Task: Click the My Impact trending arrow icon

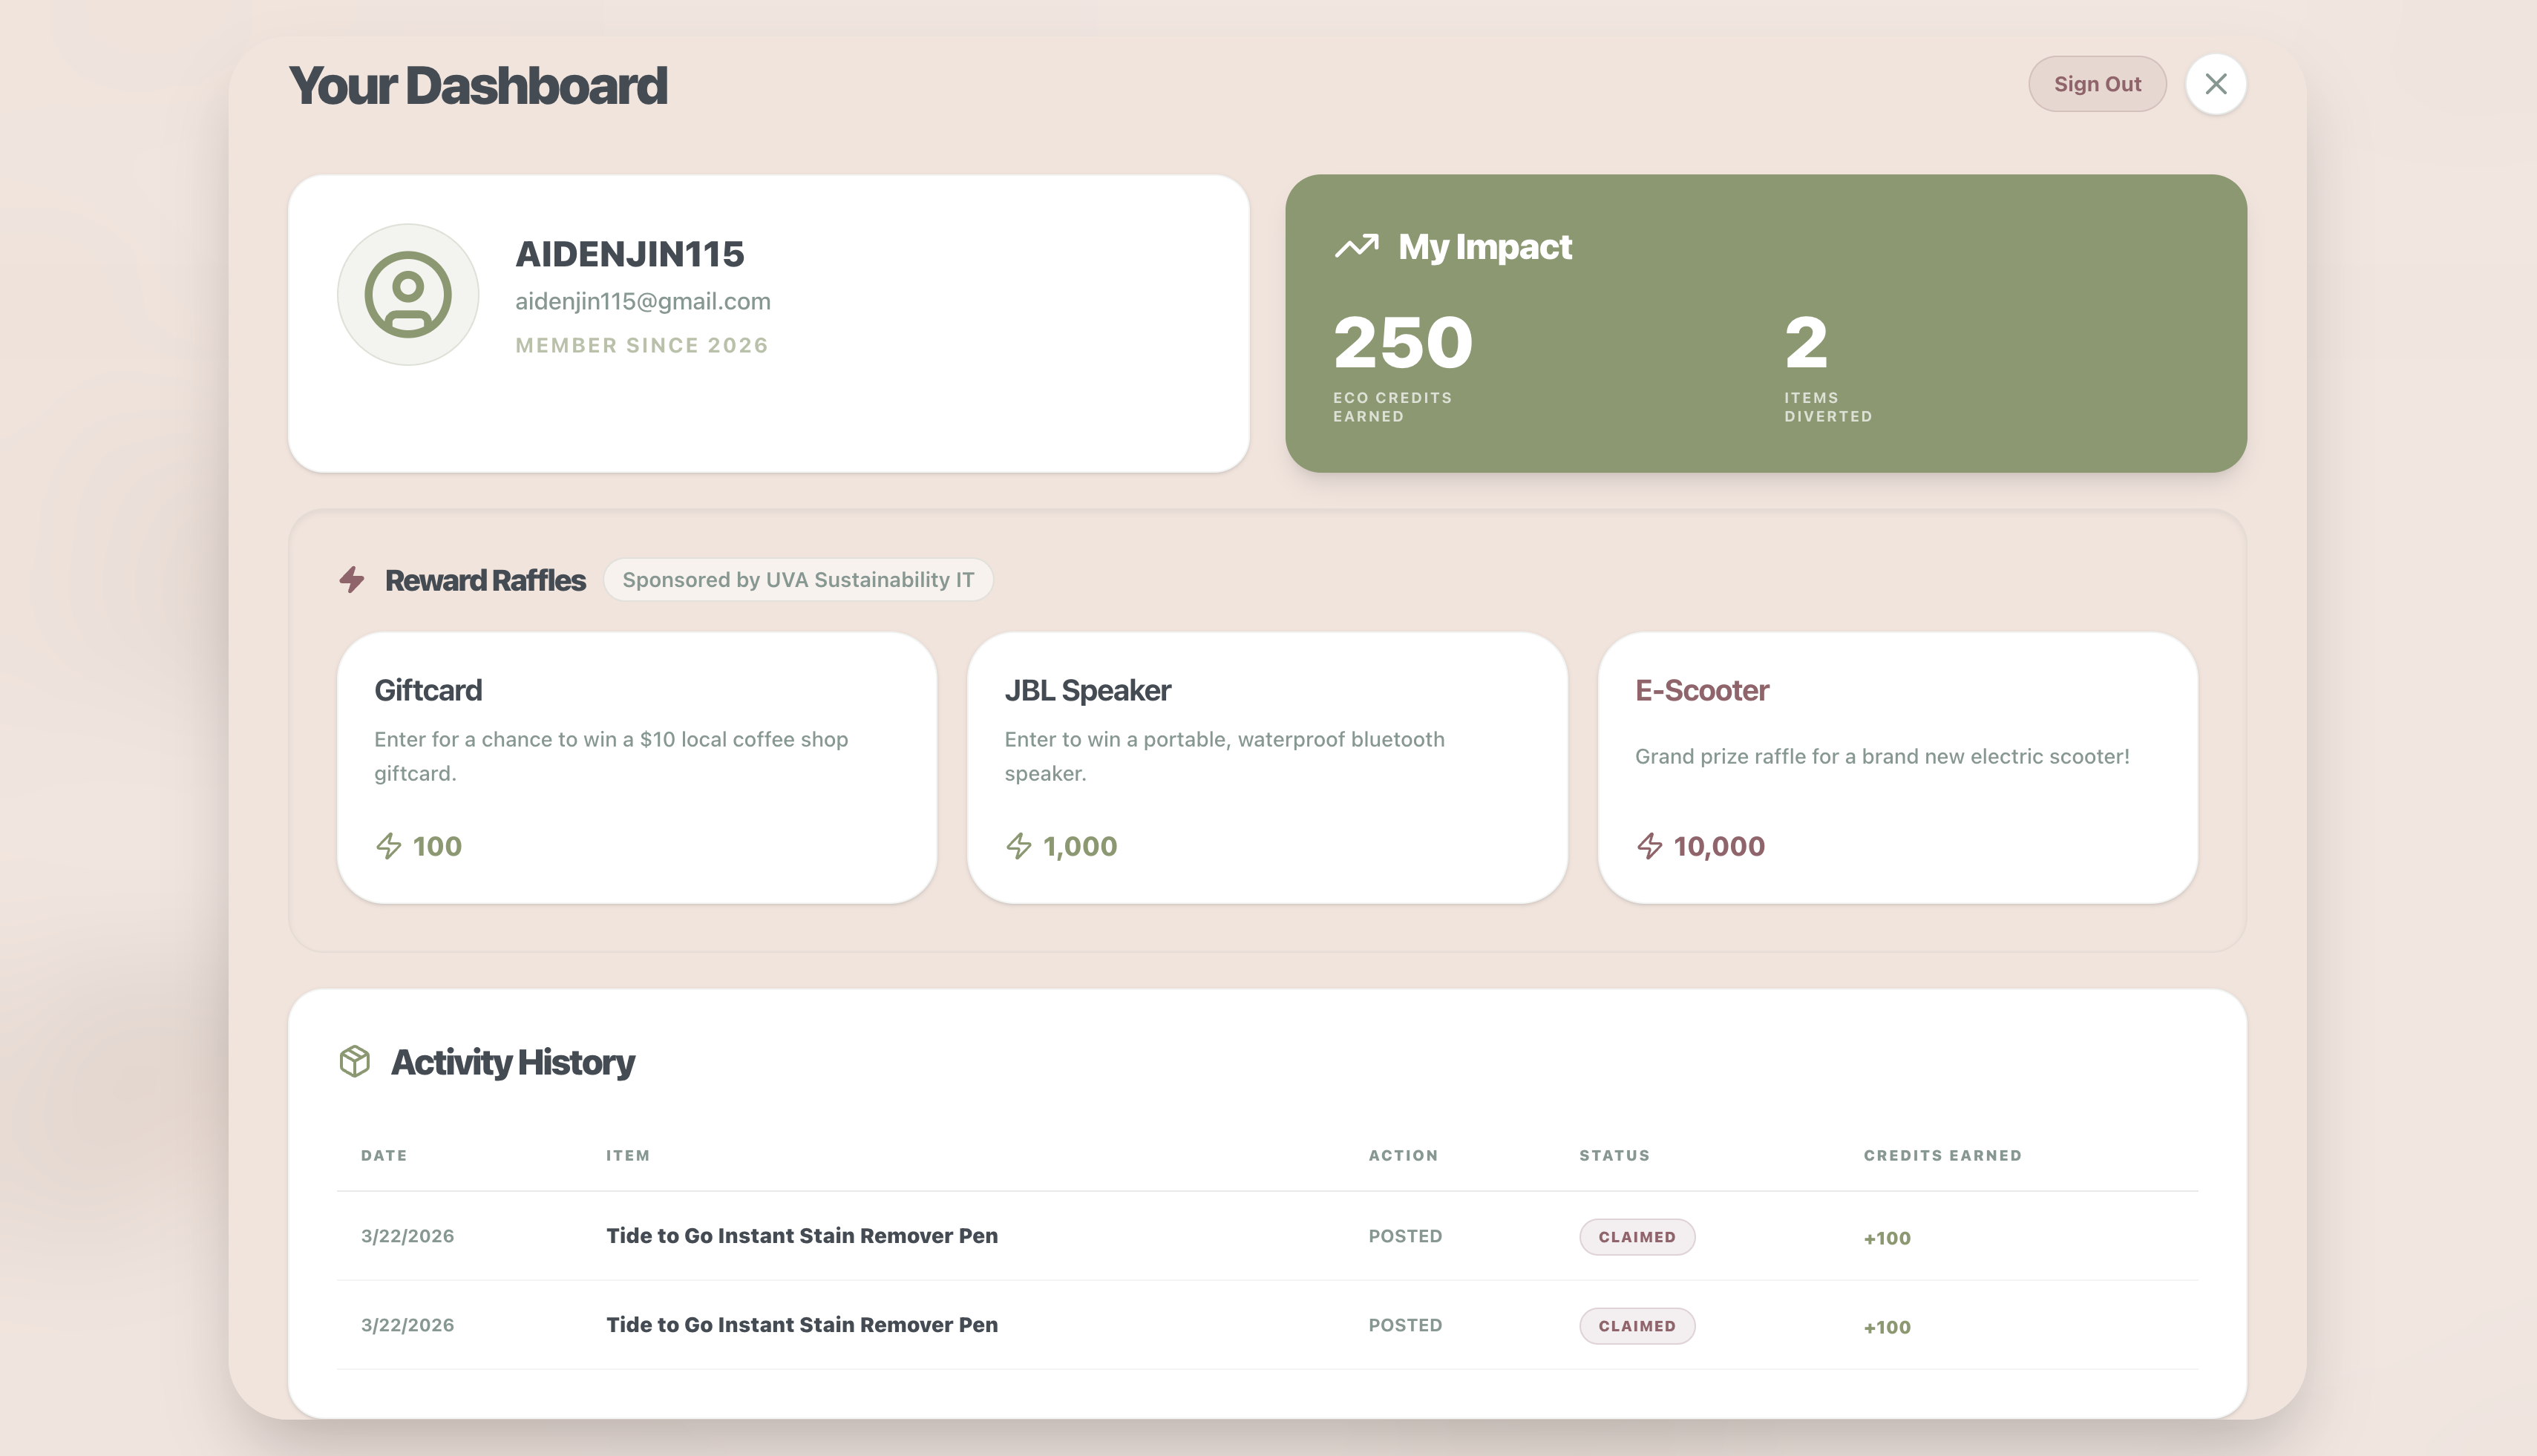Action: pyautogui.click(x=1356, y=246)
